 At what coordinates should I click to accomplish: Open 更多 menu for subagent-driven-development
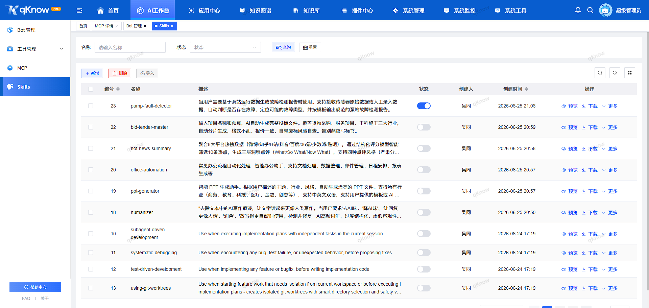610,234
